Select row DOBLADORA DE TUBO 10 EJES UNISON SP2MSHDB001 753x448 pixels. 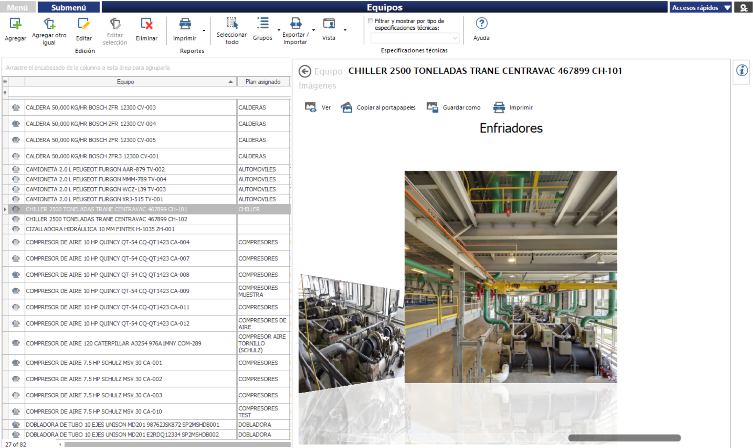click(146, 425)
